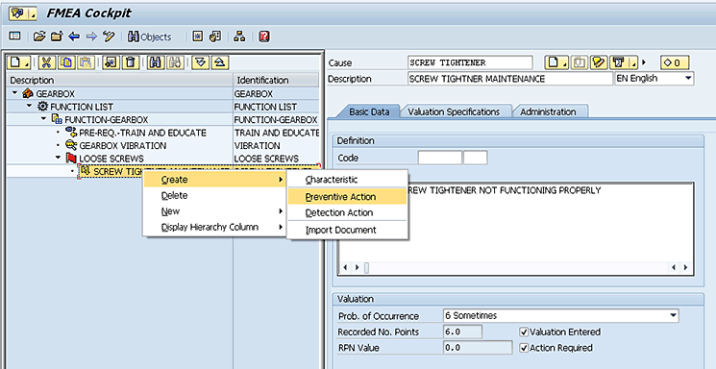Click the Description input field
This screenshot has width=716, height=369.
tap(509, 79)
